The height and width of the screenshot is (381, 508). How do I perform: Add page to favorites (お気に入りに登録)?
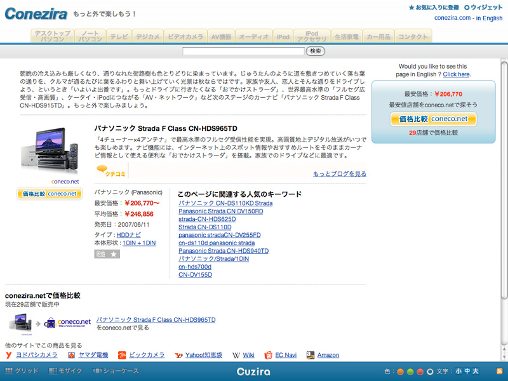point(434,7)
